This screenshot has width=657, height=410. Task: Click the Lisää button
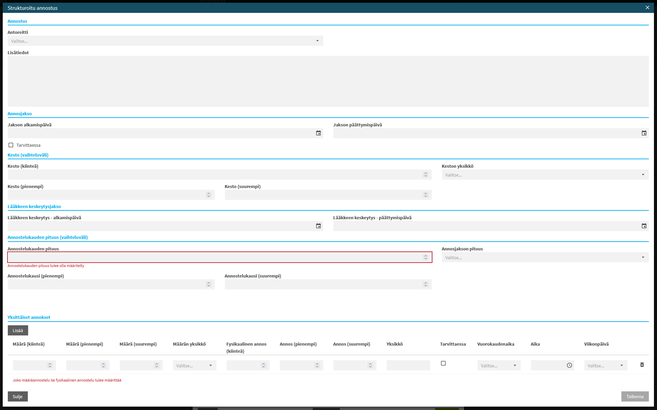(18, 330)
